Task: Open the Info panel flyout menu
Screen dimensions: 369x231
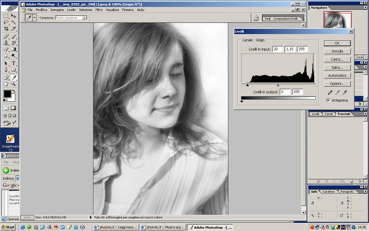Action: point(365,191)
